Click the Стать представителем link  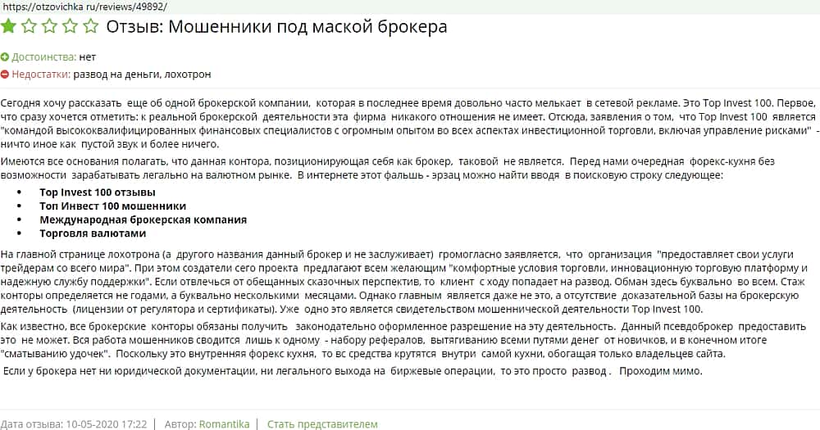click(x=322, y=423)
